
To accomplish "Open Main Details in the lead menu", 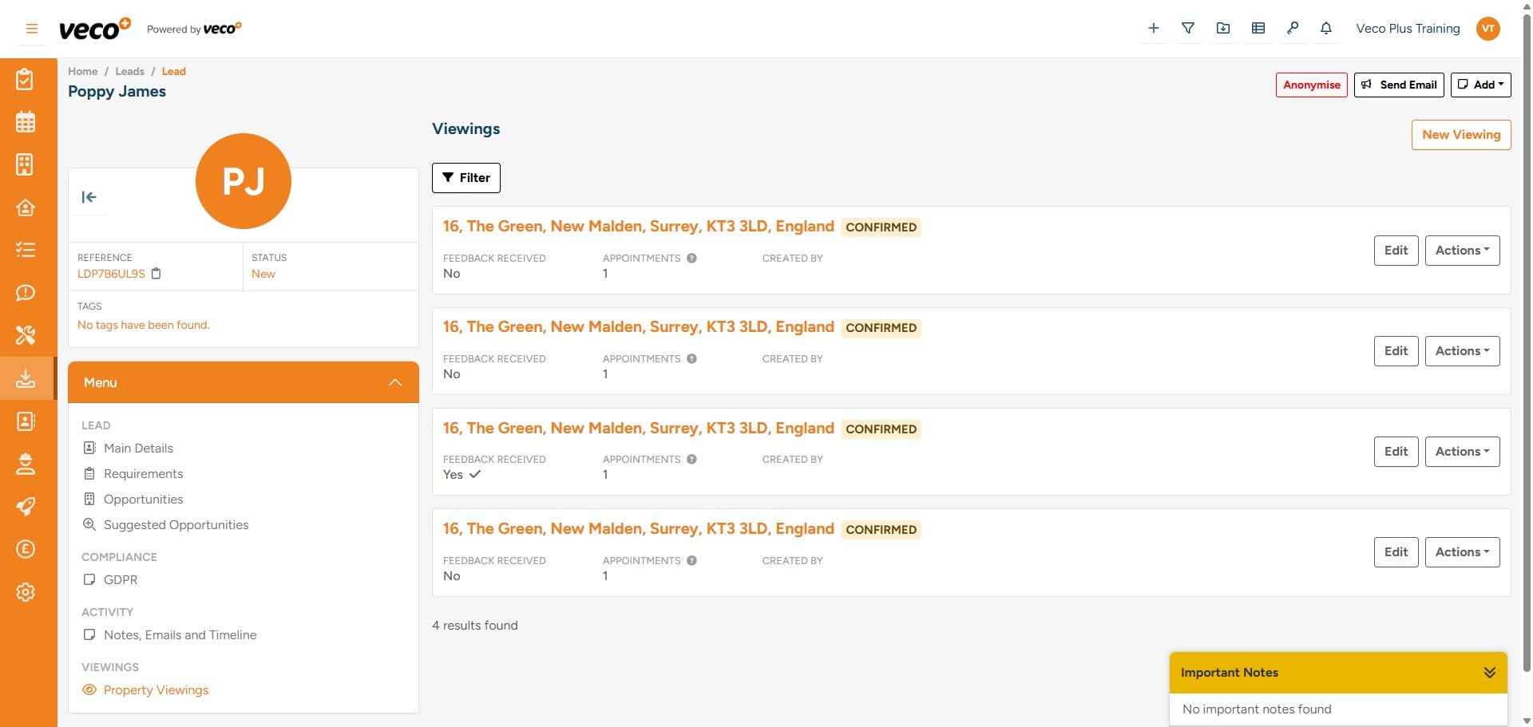I will coord(138,448).
